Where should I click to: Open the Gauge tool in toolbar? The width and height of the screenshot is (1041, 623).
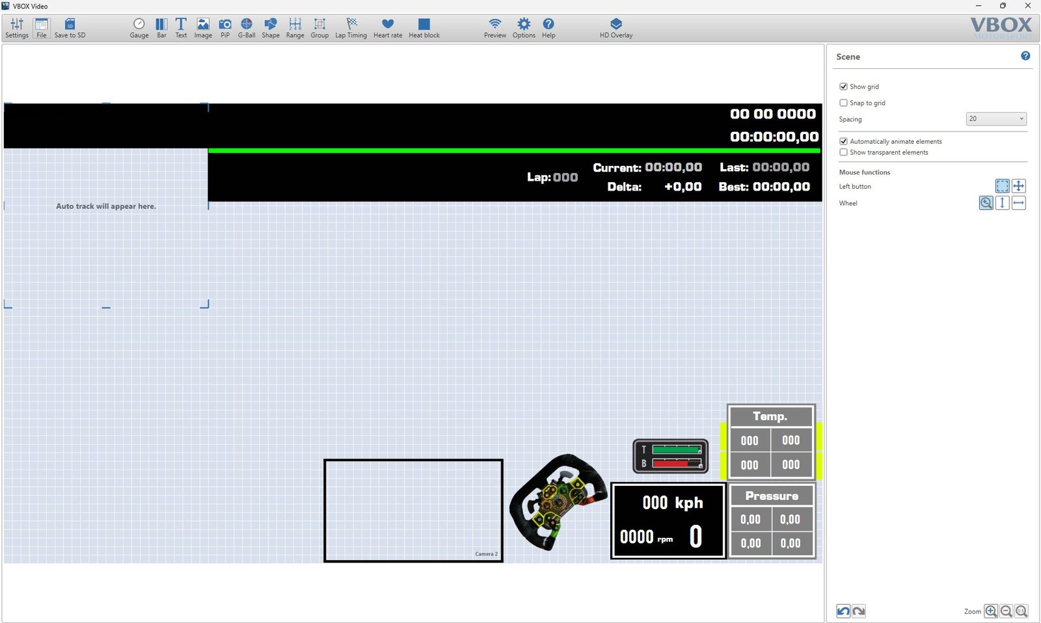pos(139,28)
